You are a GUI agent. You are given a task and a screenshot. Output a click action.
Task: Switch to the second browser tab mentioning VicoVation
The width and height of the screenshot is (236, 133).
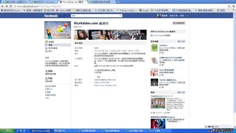click(44, 2)
